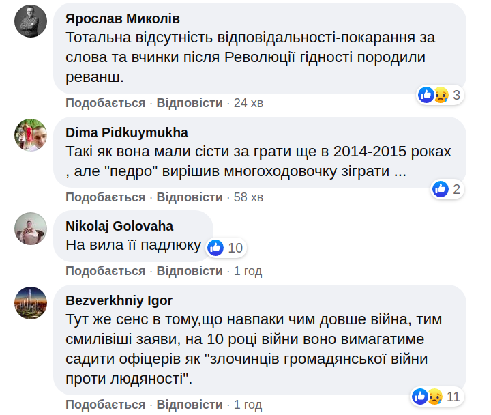Click Nikolaj Golovaha's profile avatar
This screenshot has width=491, height=415.
[31, 229]
